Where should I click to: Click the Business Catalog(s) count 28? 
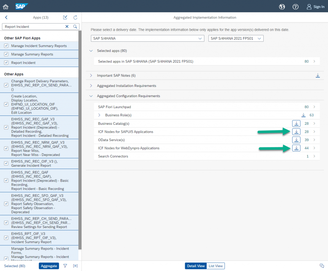tap(307, 123)
